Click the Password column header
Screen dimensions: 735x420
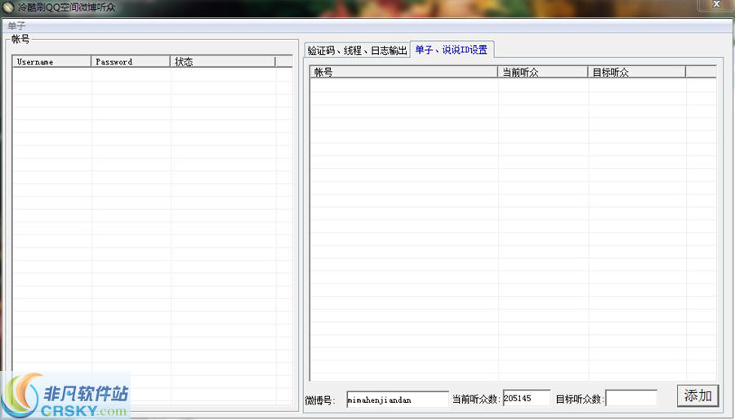(131, 61)
